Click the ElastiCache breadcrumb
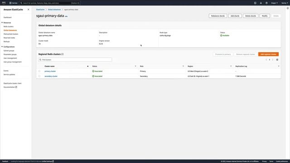Image resolution: width=290 pixels, height=163 pixels. [40, 10]
